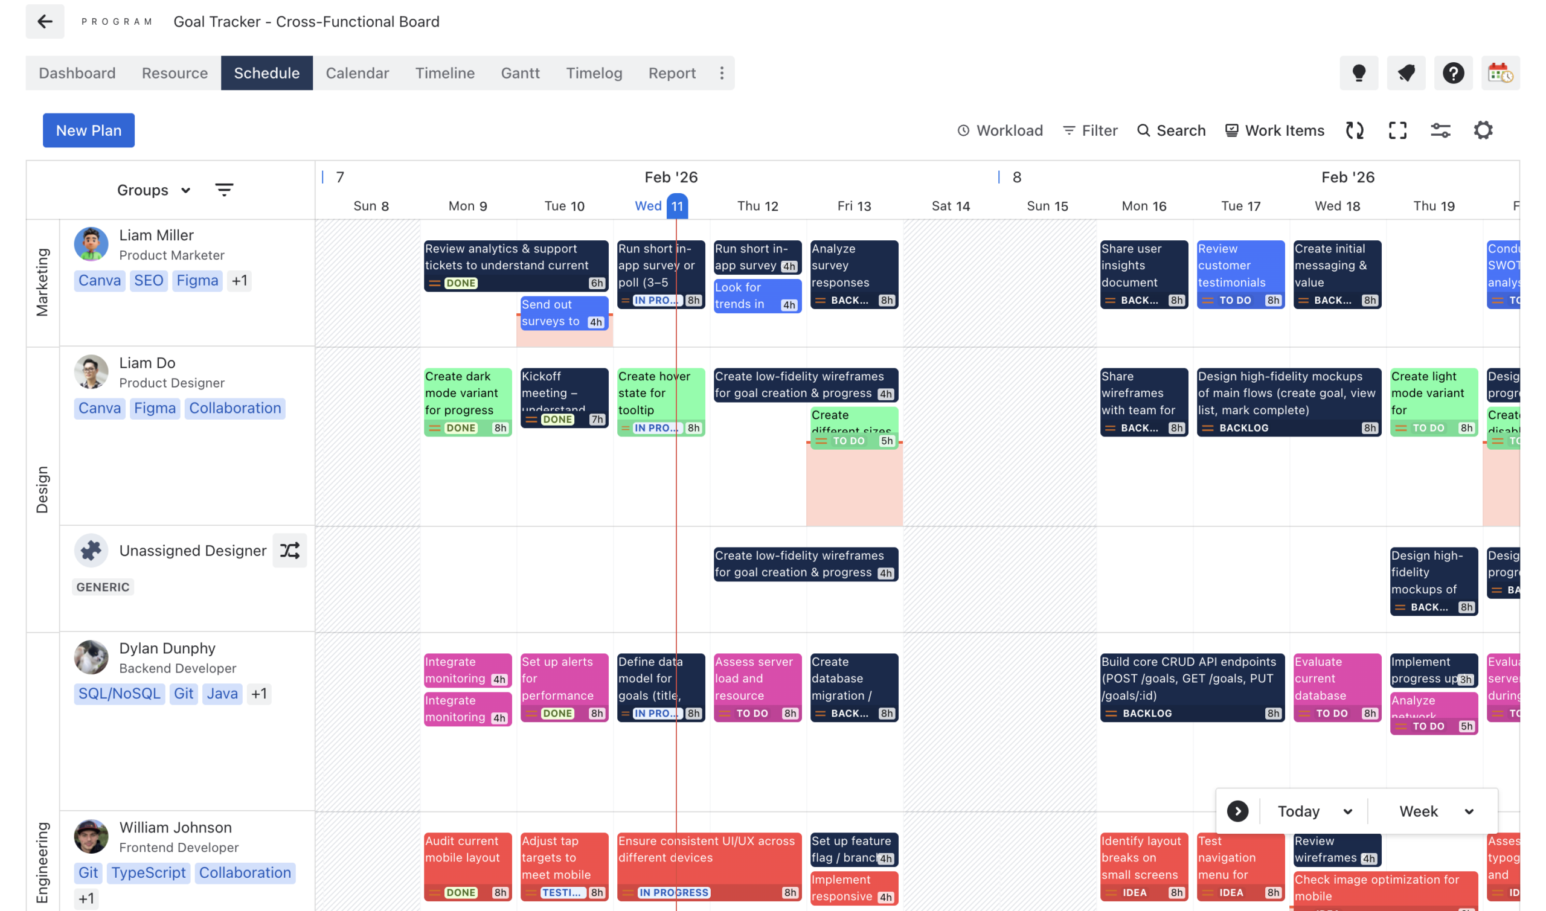
Task: Click the back arrow to leave the board
Action: (x=45, y=22)
